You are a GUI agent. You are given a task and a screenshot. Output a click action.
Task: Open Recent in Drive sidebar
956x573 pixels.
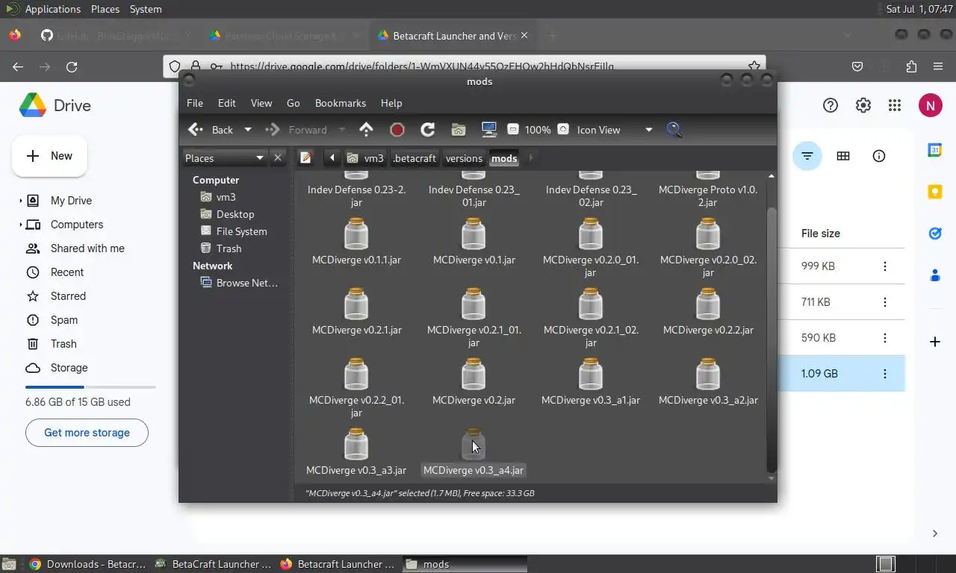point(67,272)
